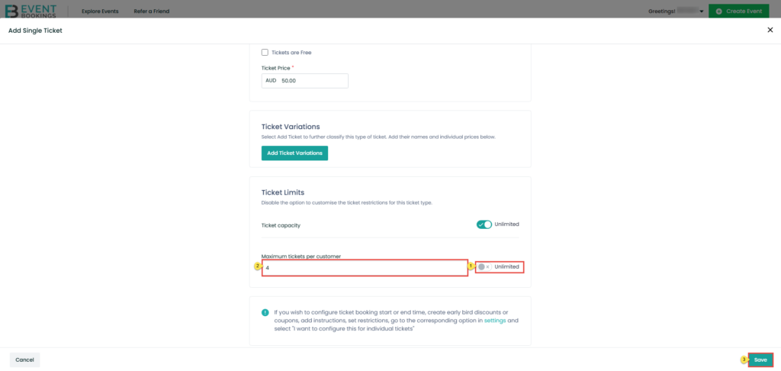Click the Cancel button

point(24,360)
